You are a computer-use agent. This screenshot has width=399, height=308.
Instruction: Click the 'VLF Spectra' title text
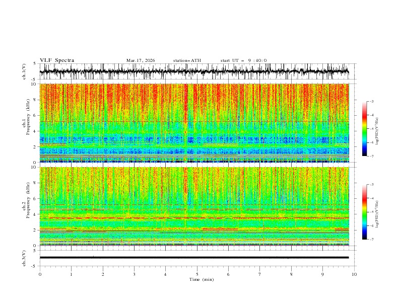pyautogui.click(x=57, y=60)
